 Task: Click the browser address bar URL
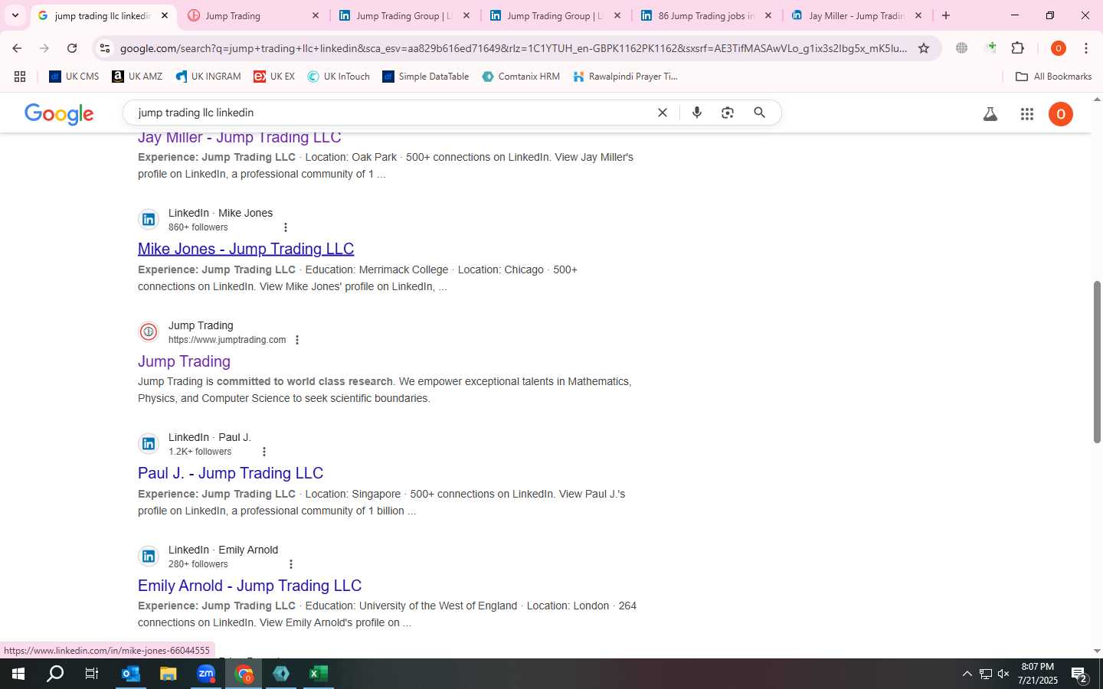tap(513, 48)
